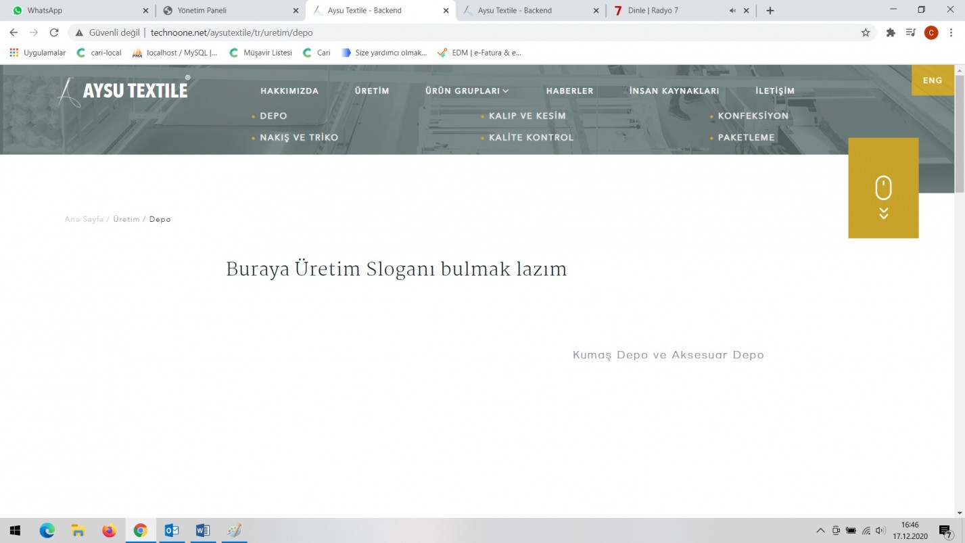
Task: Show hidden system tray icons
Action: pyautogui.click(x=820, y=531)
